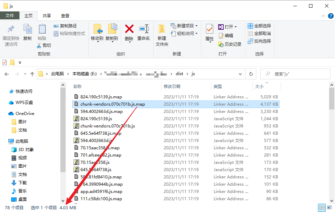Click the dist folder in breadcrumb path
The height and width of the screenshot is (212, 335).
179,74
